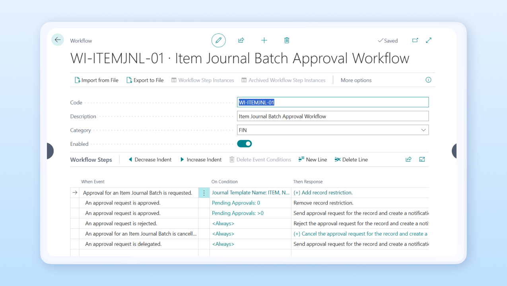Open the Category dropdown

click(424, 129)
